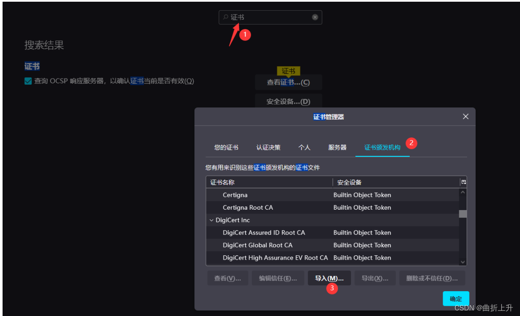The height and width of the screenshot is (316, 520).
Task: Confirm with the 确定 button
Action: click(456, 299)
